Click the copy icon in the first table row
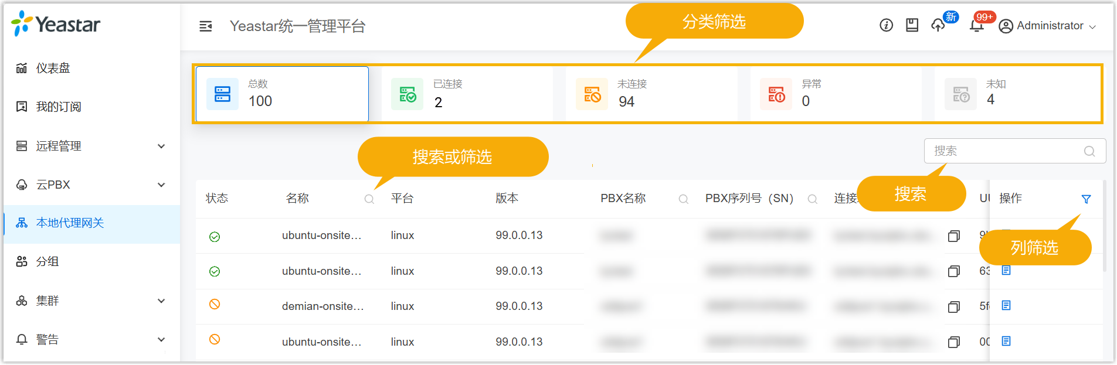 tap(954, 236)
